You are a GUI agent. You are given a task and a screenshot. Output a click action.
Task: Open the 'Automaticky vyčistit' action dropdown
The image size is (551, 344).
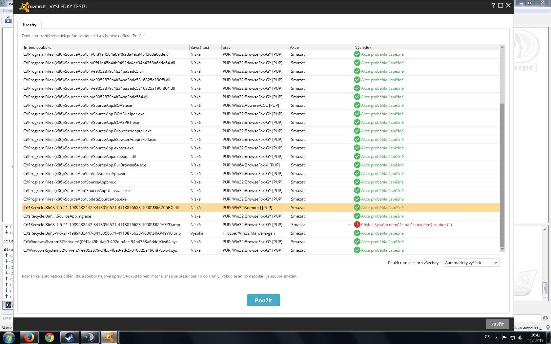tap(472, 263)
